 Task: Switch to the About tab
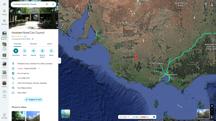point(50,43)
